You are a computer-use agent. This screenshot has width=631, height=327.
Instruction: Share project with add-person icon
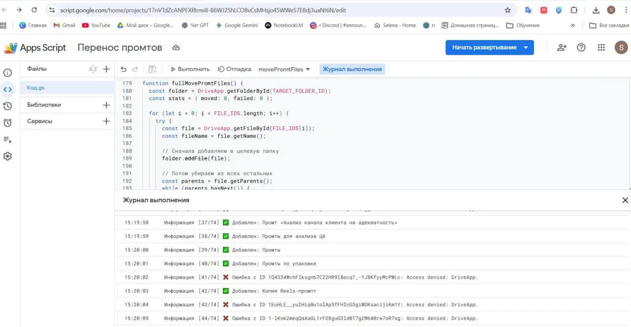(x=561, y=47)
